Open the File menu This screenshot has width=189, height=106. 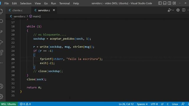tap(6, 3)
